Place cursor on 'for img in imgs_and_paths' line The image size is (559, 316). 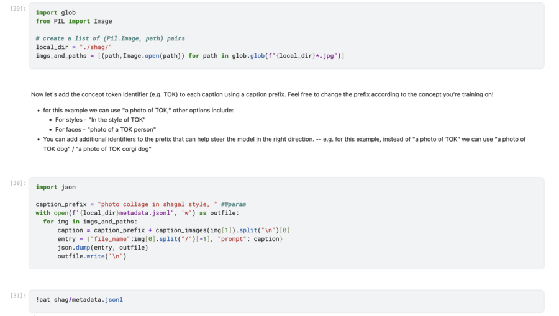coord(90,222)
